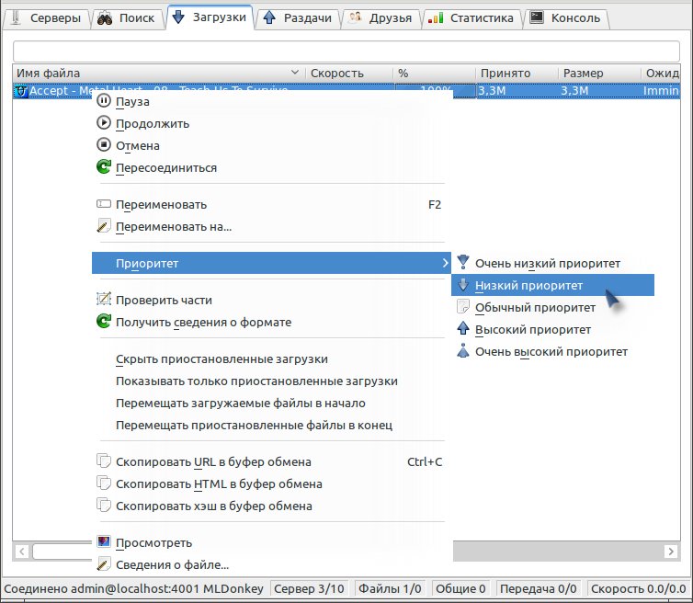
Task: Select 'Проверить части' menu entry
Action: click(271, 300)
